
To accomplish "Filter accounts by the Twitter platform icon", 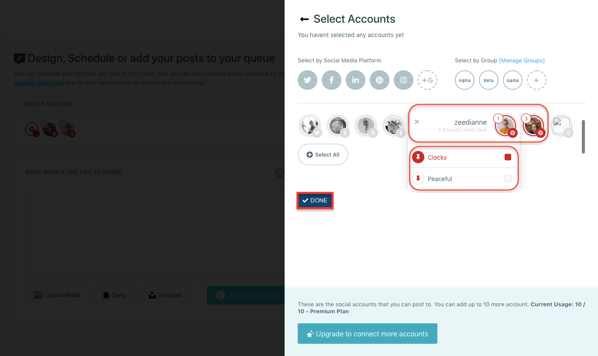I will click(x=307, y=80).
